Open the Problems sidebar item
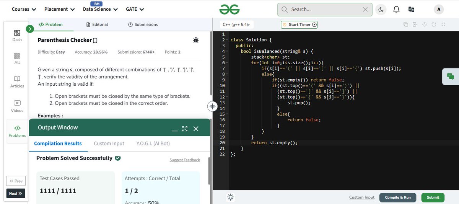The width and height of the screenshot is (459, 204). (x=17, y=131)
